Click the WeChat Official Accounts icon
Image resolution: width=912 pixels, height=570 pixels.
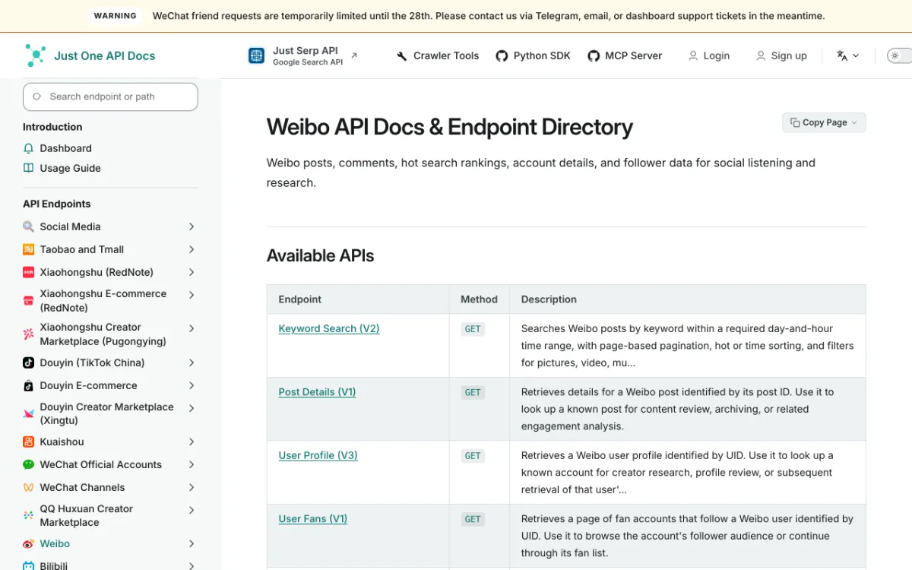[28, 464]
